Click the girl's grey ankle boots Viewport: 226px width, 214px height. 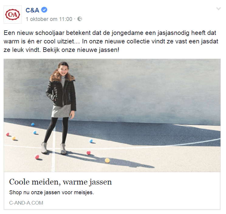point(54,148)
